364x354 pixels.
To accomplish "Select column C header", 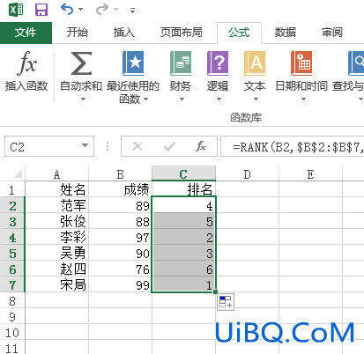I will point(183,174).
